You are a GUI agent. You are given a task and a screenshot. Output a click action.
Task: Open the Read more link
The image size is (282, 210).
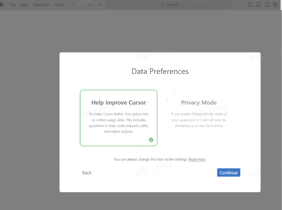point(197,159)
